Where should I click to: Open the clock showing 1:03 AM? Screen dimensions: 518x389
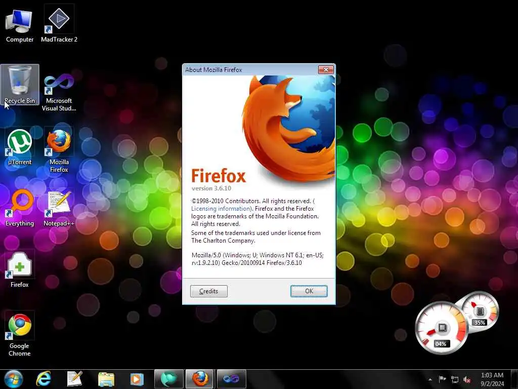click(492, 379)
